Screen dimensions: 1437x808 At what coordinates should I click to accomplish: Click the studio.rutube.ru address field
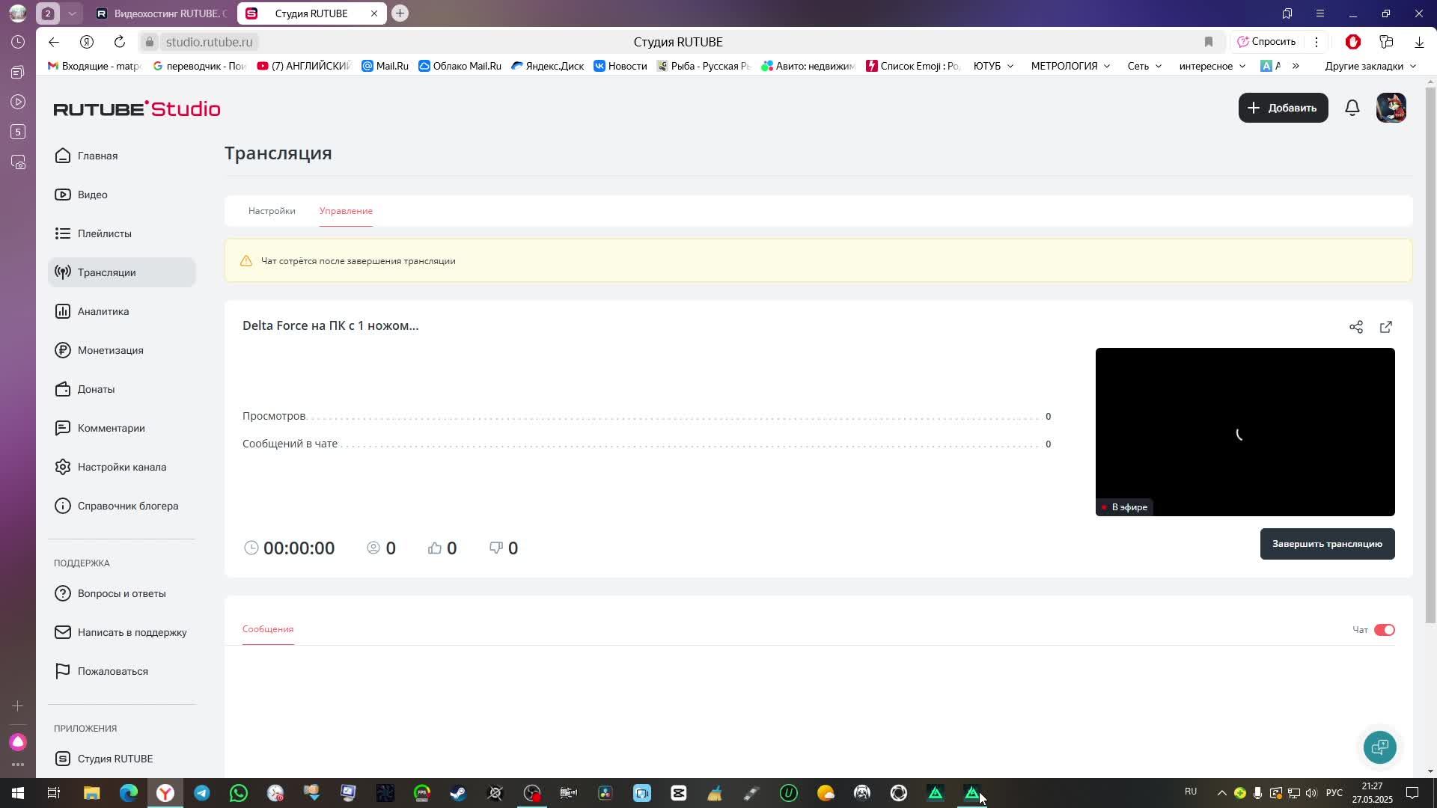tap(209, 42)
